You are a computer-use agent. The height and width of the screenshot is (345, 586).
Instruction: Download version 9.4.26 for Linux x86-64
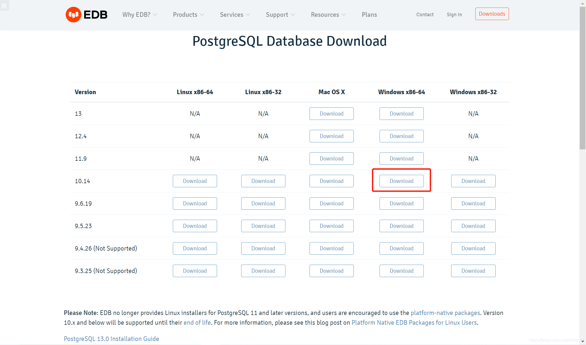pos(195,248)
